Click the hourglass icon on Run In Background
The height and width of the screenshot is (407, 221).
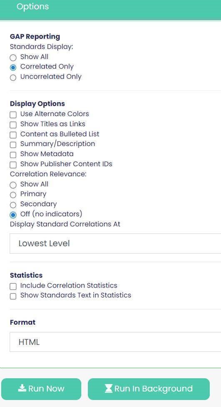[109, 388]
